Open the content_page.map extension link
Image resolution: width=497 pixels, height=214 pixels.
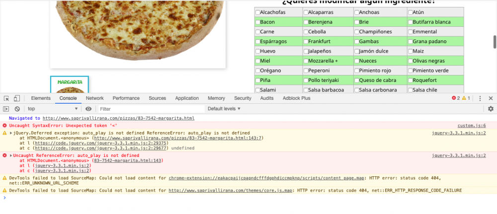tap(266, 178)
